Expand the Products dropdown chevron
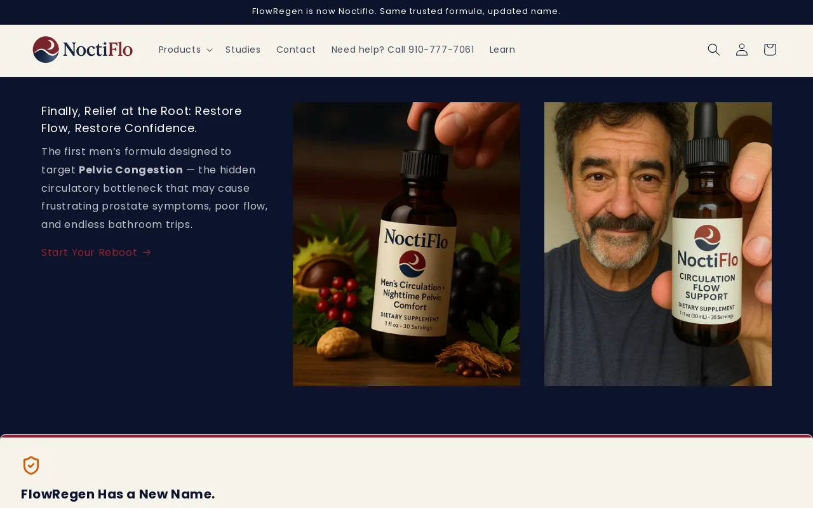Image resolution: width=813 pixels, height=508 pixels. (x=210, y=50)
